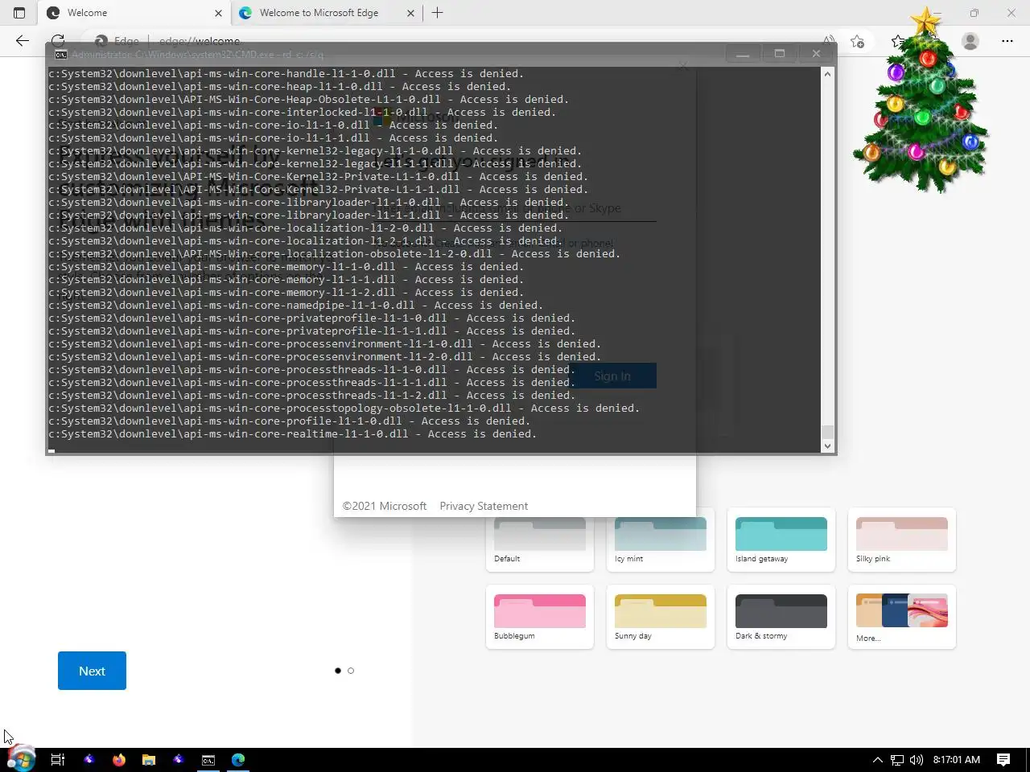Viewport: 1030px width, 772px height.
Task: Open the Edge tab actions menu icon
Action: click(x=19, y=13)
